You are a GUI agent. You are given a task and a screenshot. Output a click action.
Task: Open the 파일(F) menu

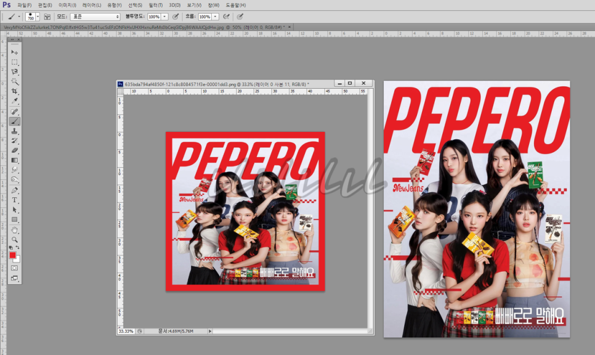tap(25, 6)
